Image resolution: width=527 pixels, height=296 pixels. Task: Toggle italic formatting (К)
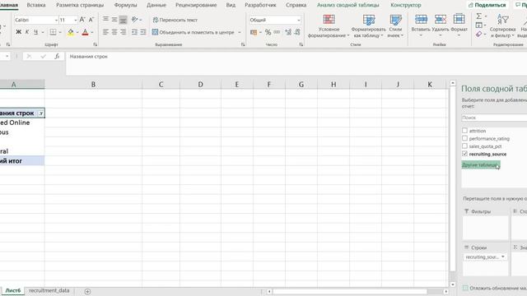27,32
